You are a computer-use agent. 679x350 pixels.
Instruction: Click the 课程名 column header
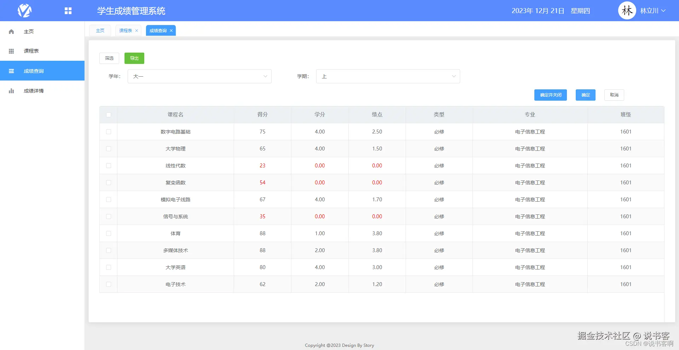point(175,114)
